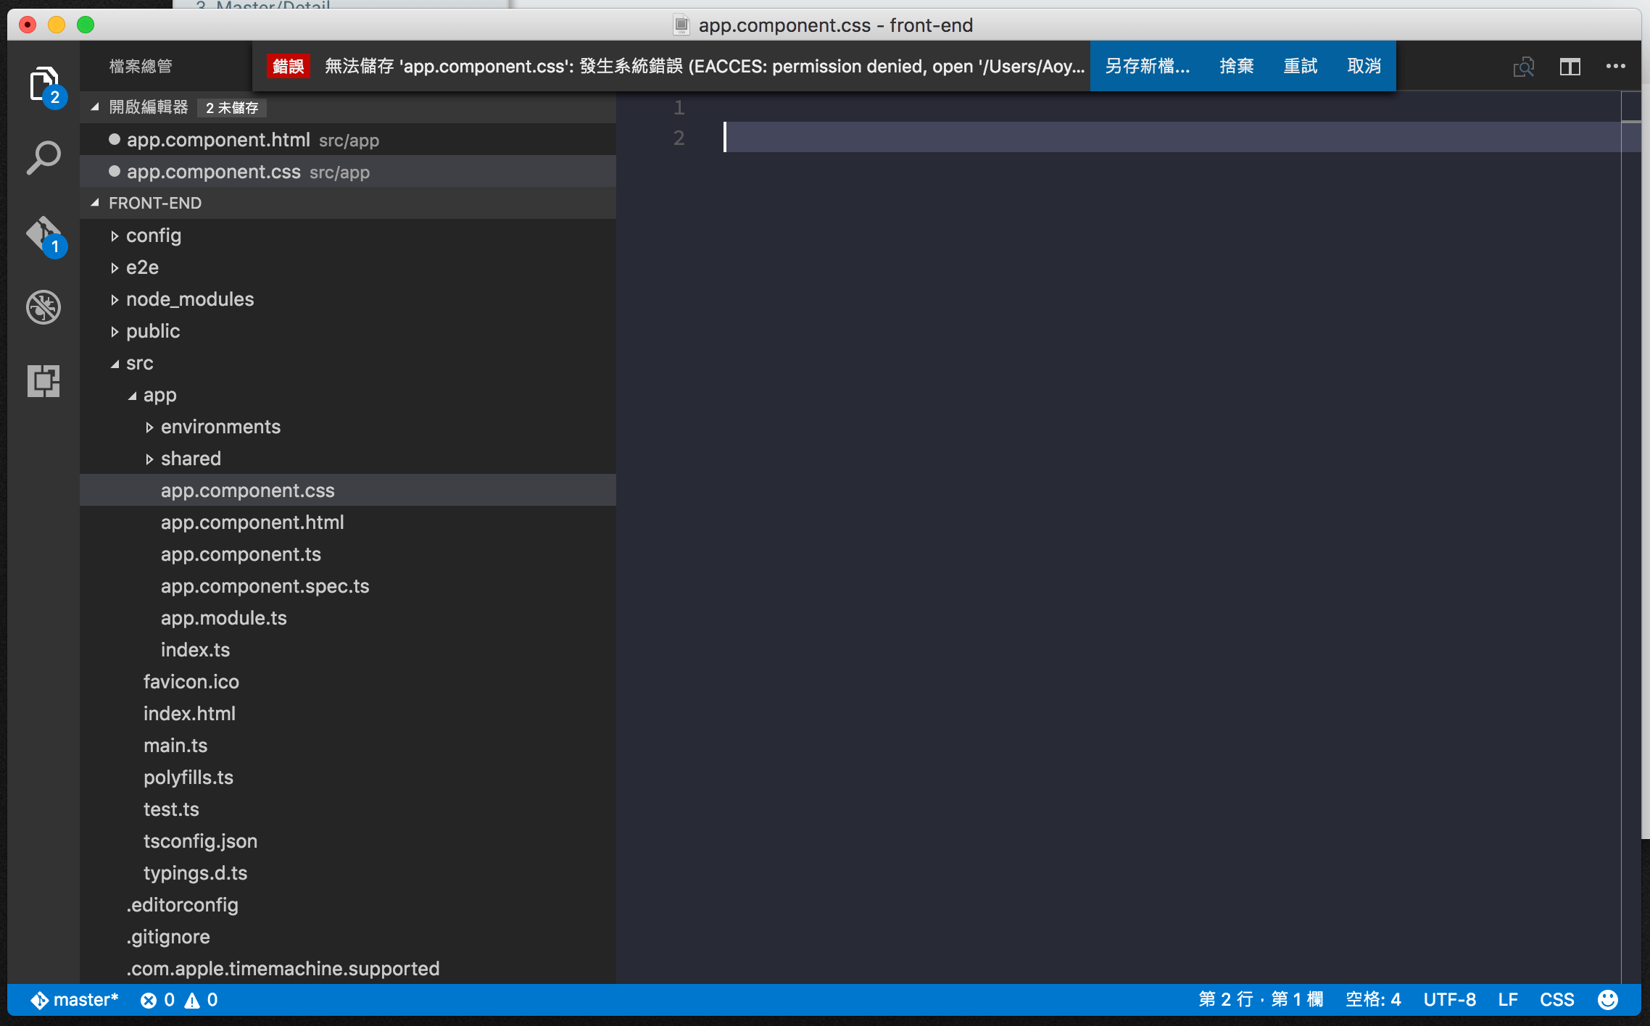This screenshot has height=1026, width=1650.
Task: Dismiss the error with 取消
Action: (1364, 66)
